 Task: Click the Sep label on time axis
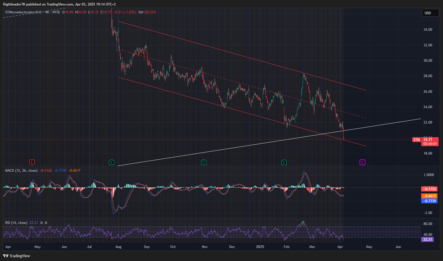pyautogui.click(x=147, y=247)
